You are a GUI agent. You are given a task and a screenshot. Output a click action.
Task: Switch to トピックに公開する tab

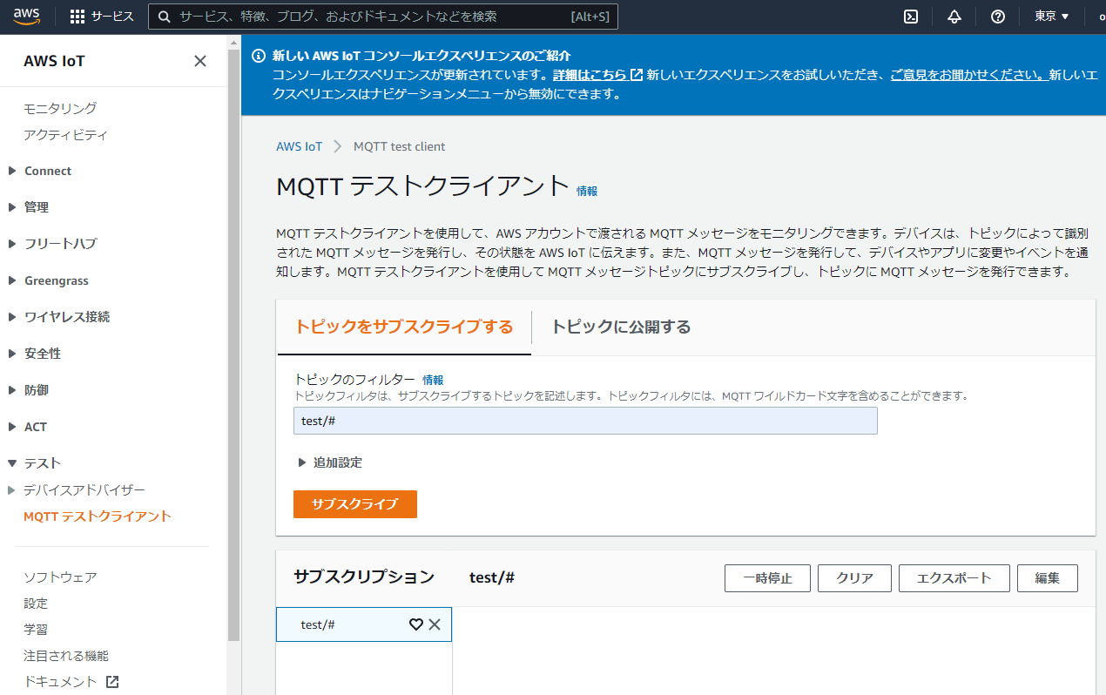[x=621, y=327]
